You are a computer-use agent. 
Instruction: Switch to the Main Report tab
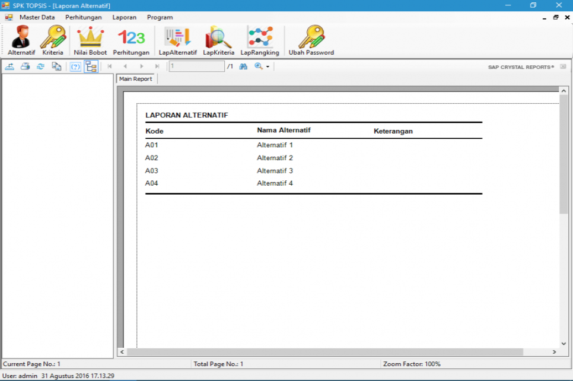point(136,79)
